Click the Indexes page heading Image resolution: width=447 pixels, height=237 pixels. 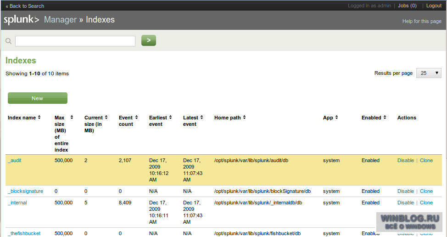click(x=21, y=61)
